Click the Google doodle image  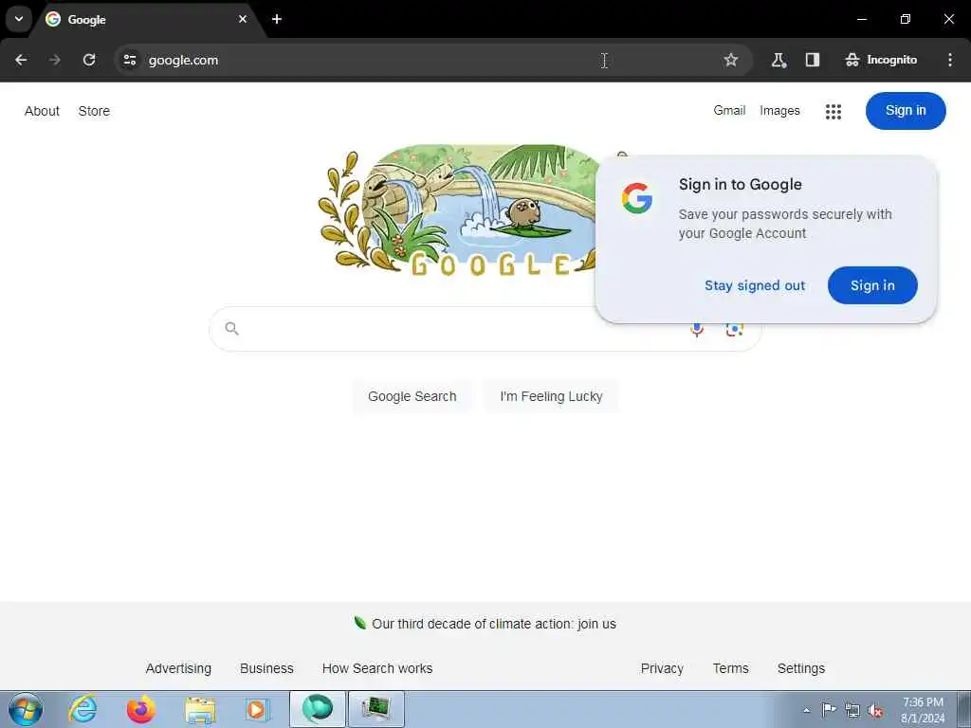(x=457, y=210)
